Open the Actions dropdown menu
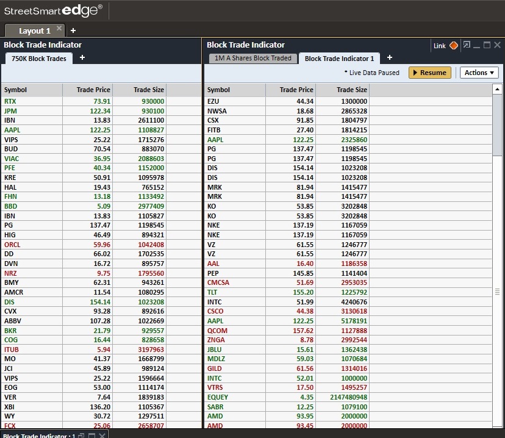505x438 pixels. pyautogui.click(x=479, y=73)
